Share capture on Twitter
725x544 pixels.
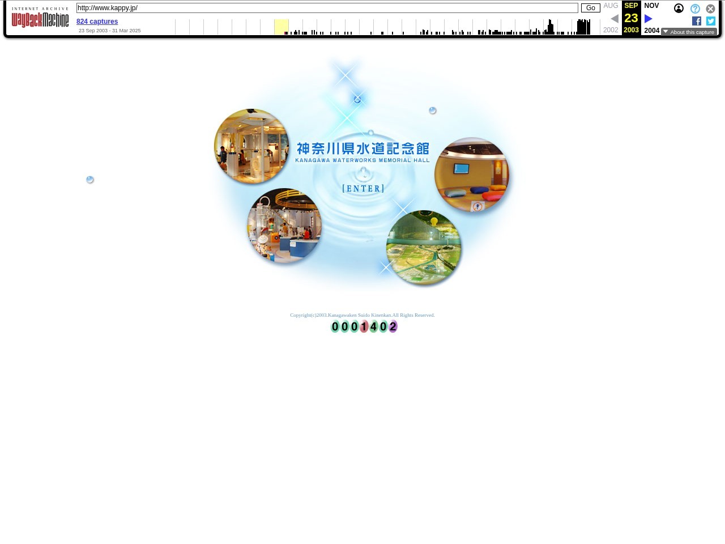click(711, 21)
